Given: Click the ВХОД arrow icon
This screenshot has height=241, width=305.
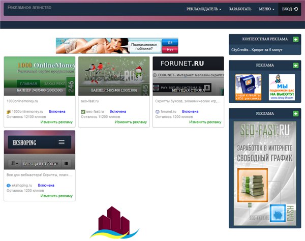Looking at the screenshot, I should click(x=296, y=9).
